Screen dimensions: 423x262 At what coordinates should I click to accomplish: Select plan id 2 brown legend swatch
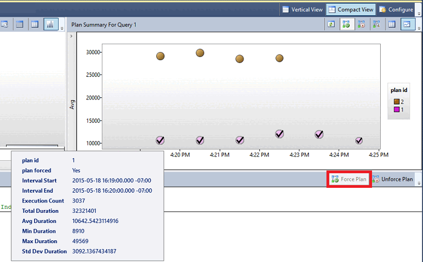tap(396, 102)
